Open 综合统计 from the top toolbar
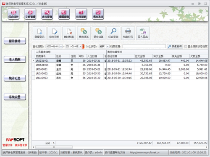 [x=13, y=14]
